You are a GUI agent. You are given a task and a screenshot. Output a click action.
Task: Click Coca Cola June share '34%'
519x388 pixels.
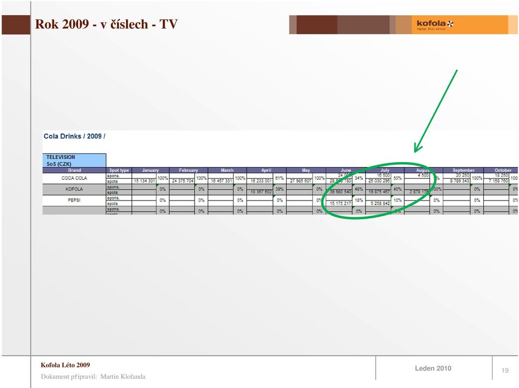[x=359, y=178]
